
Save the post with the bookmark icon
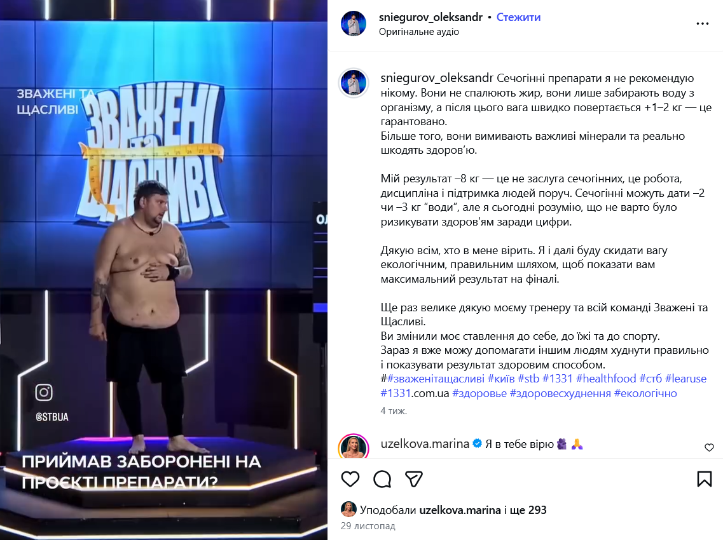(x=704, y=479)
